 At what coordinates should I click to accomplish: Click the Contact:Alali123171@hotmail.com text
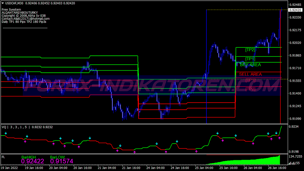tap(26, 19)
